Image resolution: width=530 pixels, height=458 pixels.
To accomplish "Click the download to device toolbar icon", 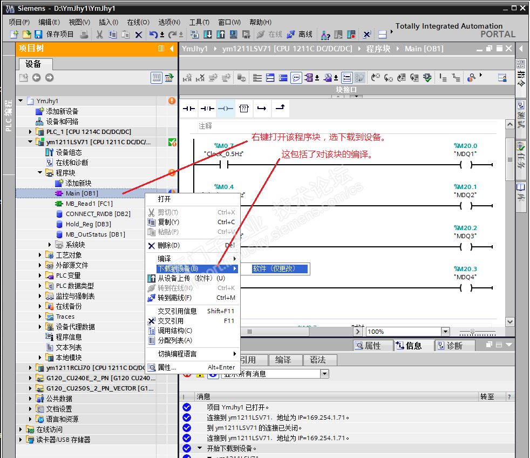I will [208, 34].
